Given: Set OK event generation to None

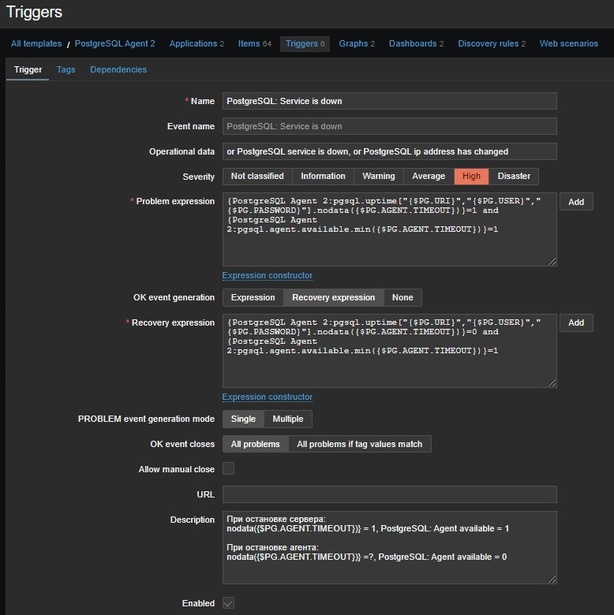Looking at the screenshot, I should pos(402,297).
